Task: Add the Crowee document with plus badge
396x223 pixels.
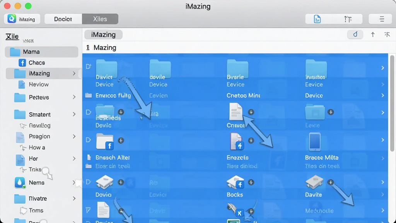Action: pyautogui.click(x=251, y=112)
